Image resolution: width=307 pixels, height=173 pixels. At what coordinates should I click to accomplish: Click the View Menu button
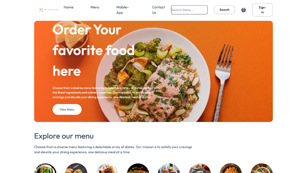click(x=67, y=109)
